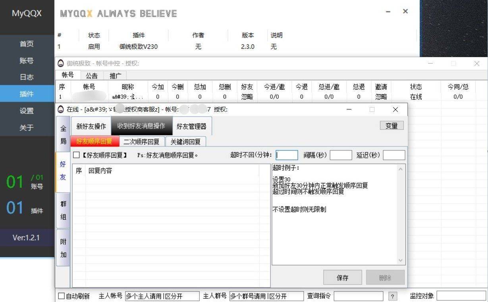
Task: Open the 关于 sidebar item
Action: point(27,128)
